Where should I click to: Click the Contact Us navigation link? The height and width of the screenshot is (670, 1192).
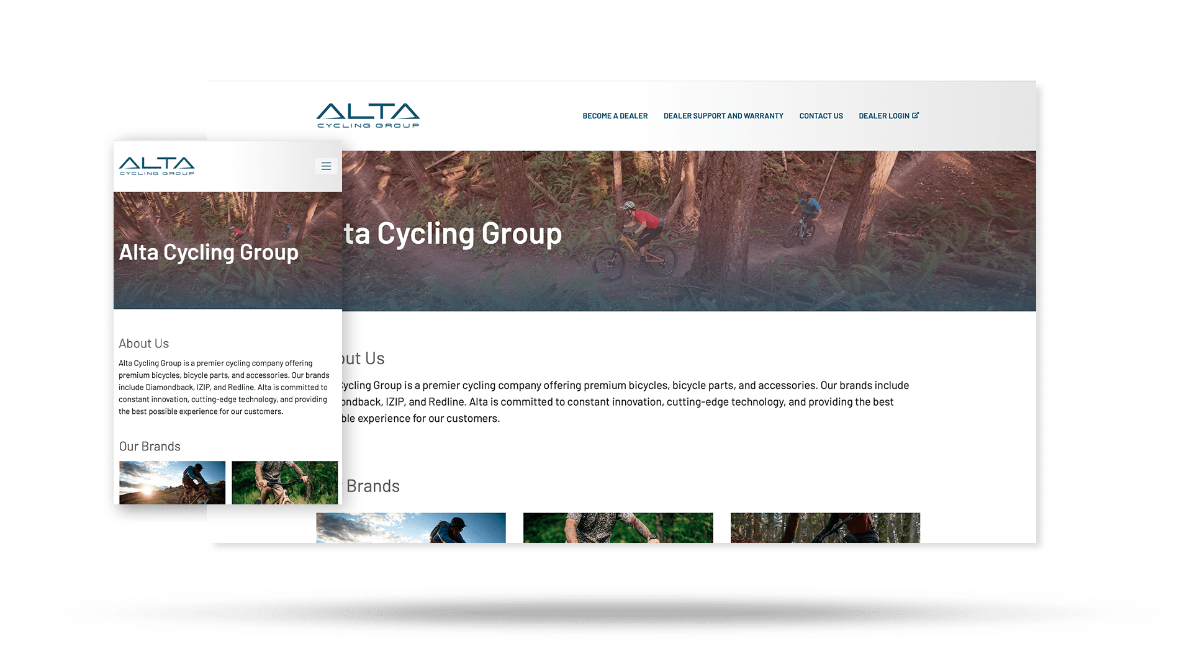(x=820, y=115)
